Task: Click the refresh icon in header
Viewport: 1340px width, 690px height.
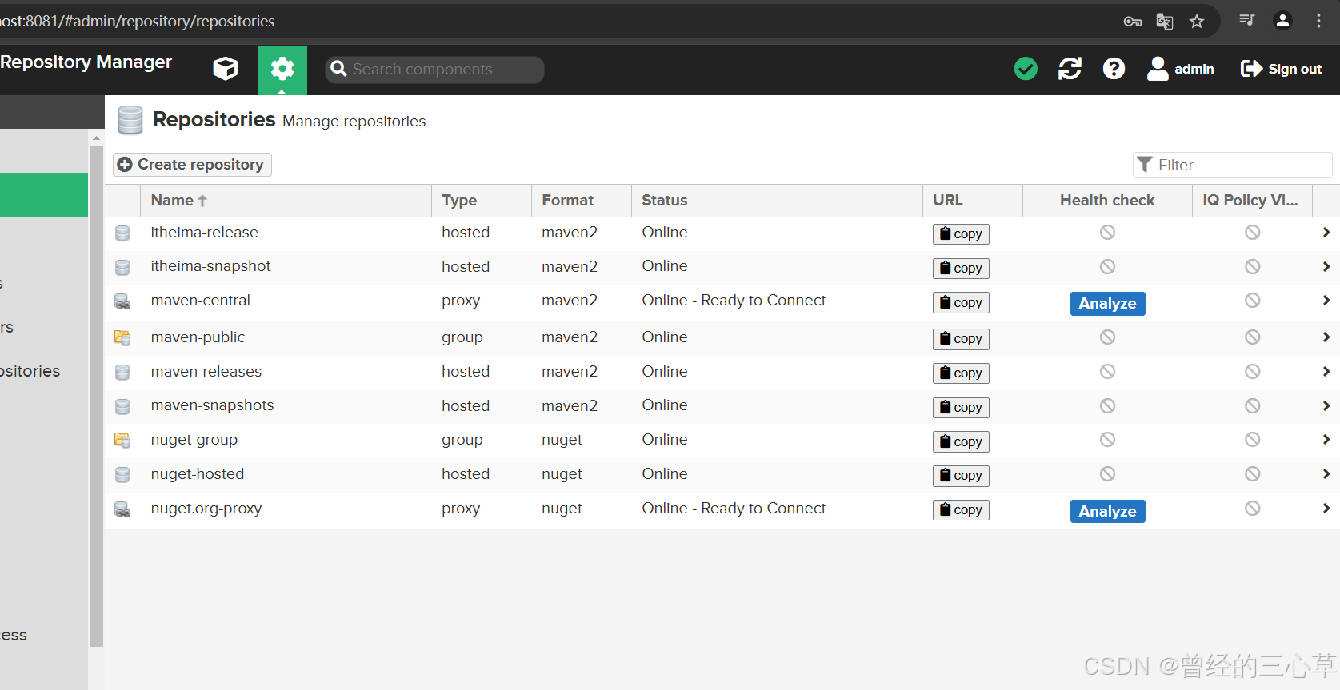Action: click(1070, 69)
